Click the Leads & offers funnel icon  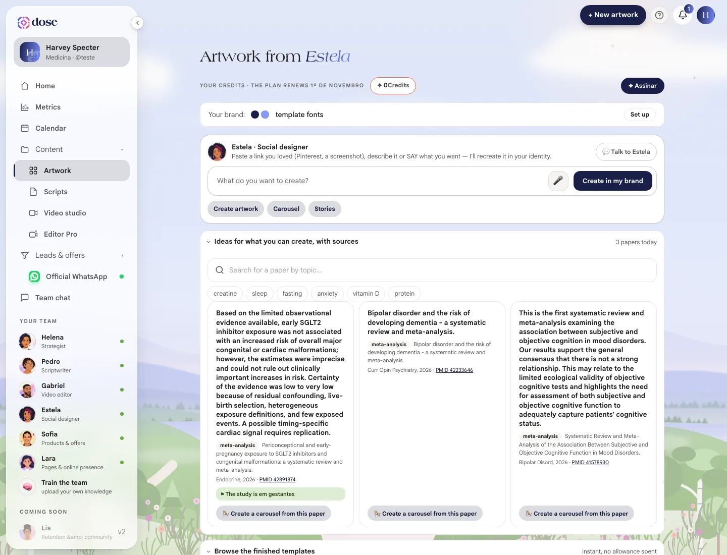click(25, 255)
